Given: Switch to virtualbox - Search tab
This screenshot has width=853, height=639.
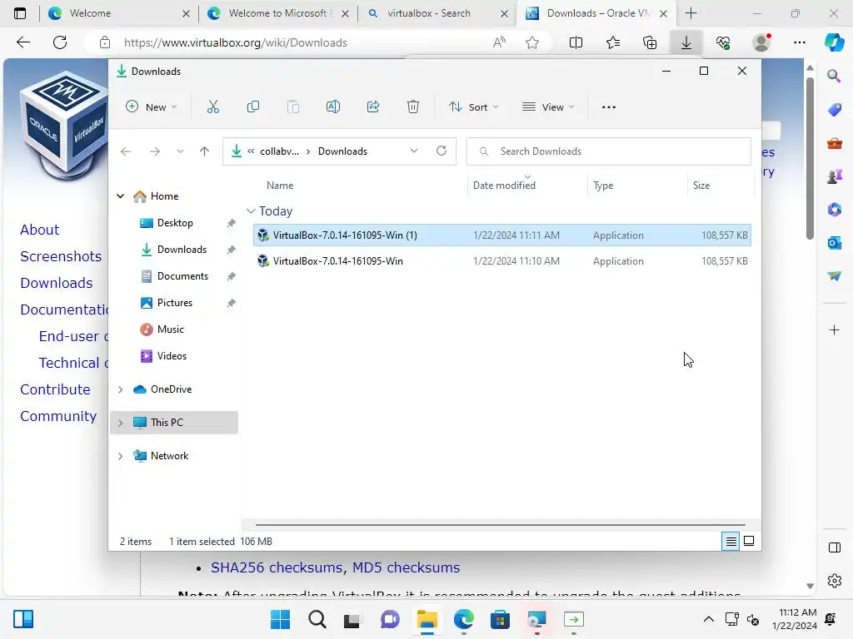Looking at the screenshot, I should 436,13.
